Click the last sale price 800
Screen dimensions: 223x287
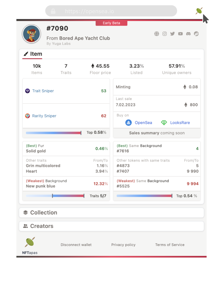click(194, 105)
